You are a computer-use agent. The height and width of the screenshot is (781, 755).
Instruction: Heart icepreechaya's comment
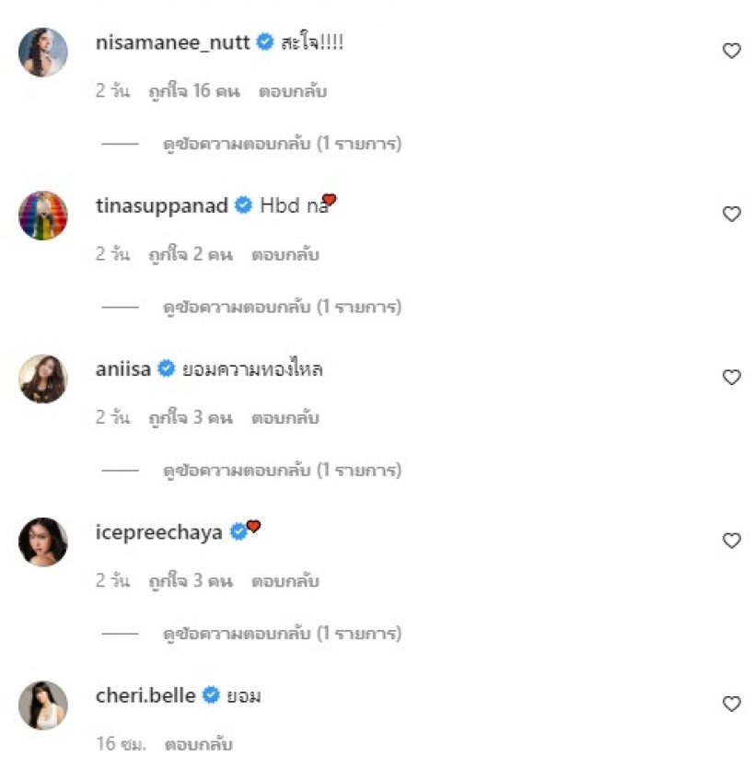[731, 541]
